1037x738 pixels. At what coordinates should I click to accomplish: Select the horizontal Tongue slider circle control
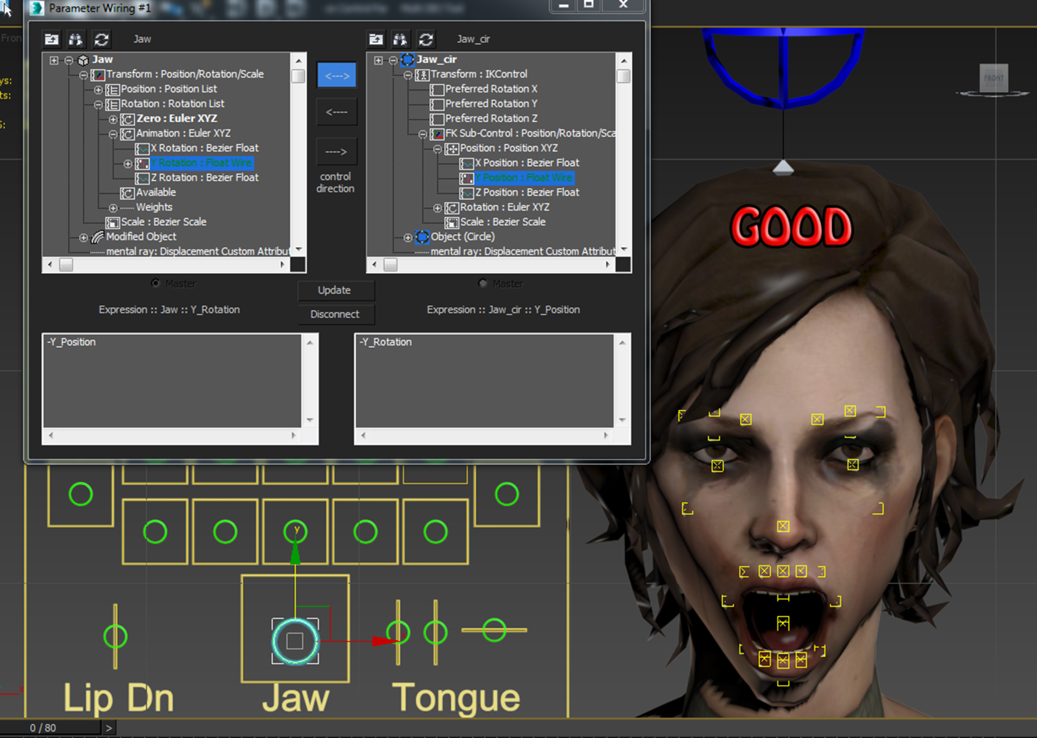tap(494, 630)
